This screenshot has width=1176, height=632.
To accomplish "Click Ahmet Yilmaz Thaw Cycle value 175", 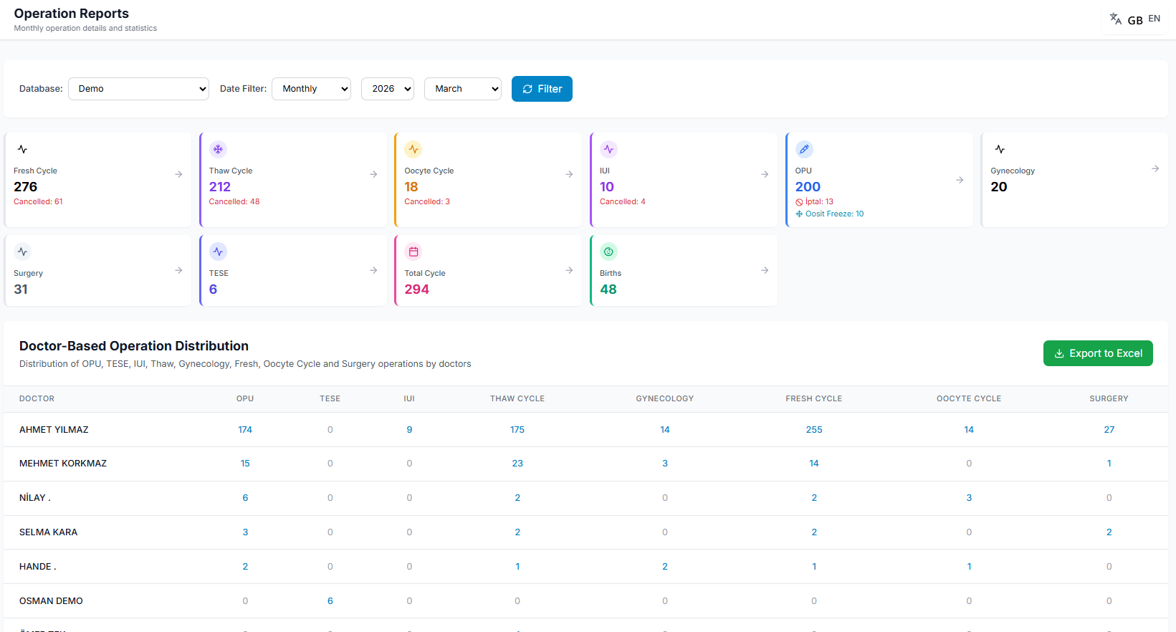I will click(517, 430).
